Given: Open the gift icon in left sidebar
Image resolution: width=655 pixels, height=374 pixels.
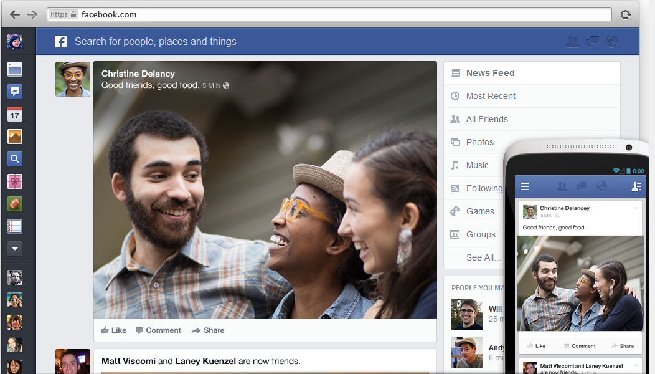Looking at the screenshot, I should [x=15, y=181].
